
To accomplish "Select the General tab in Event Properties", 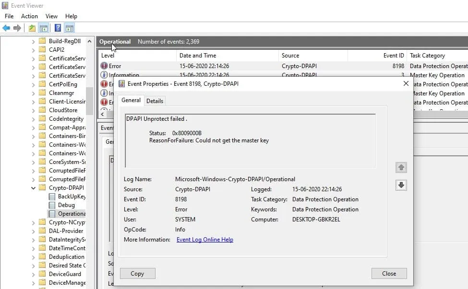I will click(131, 100).
